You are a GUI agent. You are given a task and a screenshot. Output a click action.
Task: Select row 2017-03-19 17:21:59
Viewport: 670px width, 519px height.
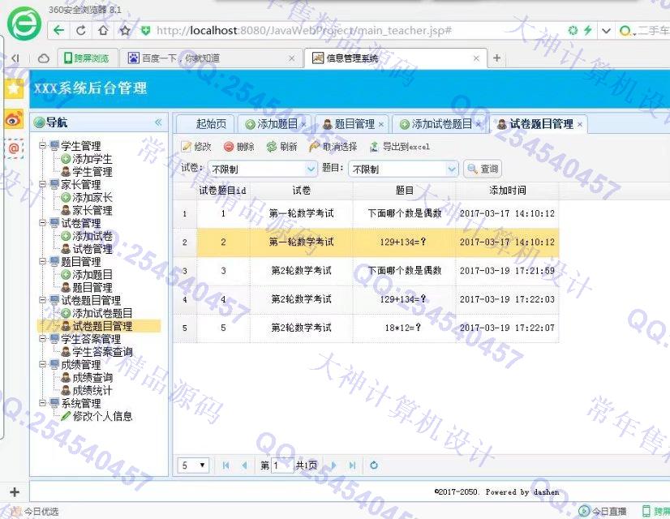click(366, 270)
